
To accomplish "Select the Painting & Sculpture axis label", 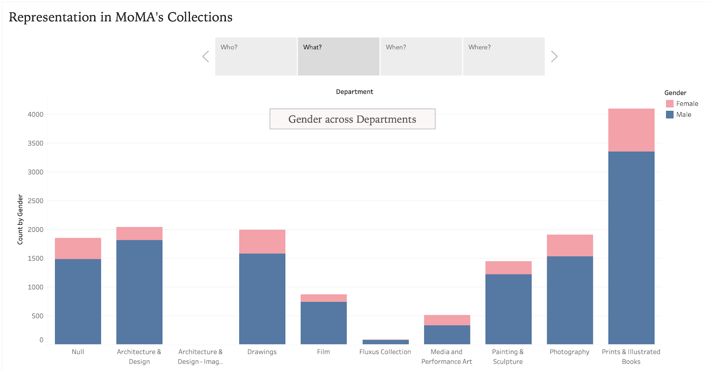I will (508, 356).
